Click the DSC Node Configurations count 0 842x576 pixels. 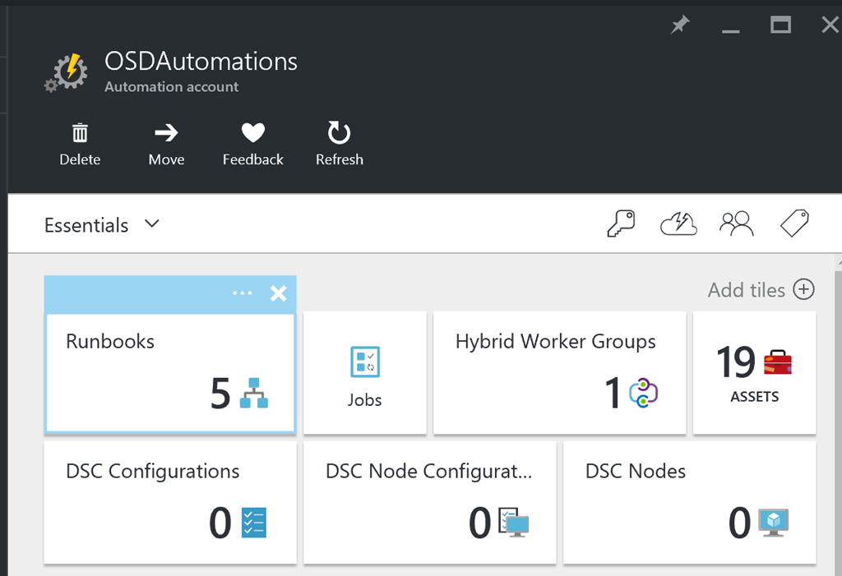tap(480, 523)
